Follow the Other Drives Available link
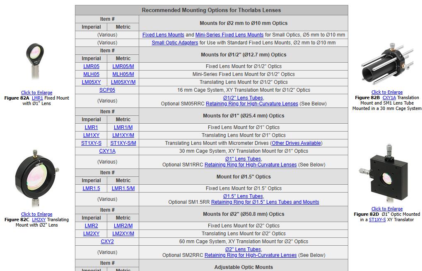This screenshot has width=422, height=271. [x=296, y=143]
